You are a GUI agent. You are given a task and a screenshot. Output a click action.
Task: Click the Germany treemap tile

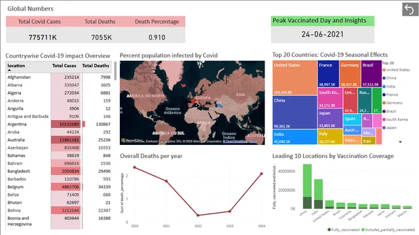pyautogui.click(x=350, y=74)
